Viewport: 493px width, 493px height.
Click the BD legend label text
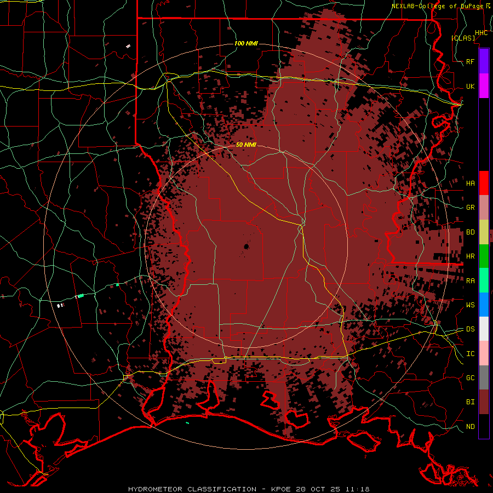click(471, 232)
